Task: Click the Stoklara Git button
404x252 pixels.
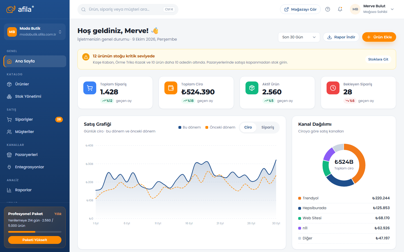Action: tap(378, 59)
